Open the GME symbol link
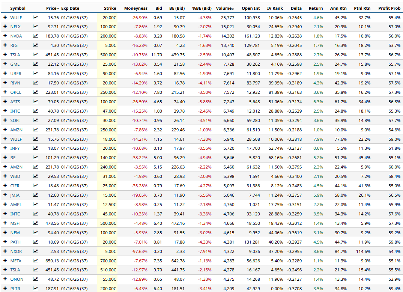The image size is (403, 292). [15, 64]
